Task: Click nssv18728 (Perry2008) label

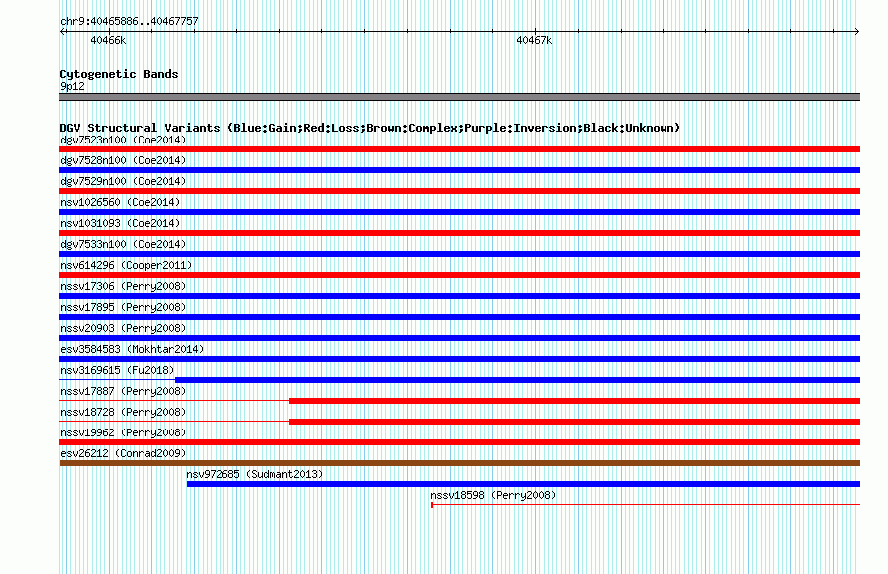Action: (123, 412)
